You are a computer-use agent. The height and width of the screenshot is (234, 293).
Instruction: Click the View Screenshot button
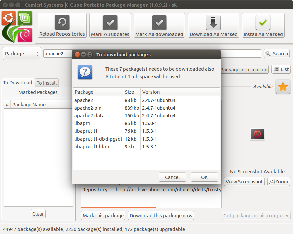click(244, 182)
